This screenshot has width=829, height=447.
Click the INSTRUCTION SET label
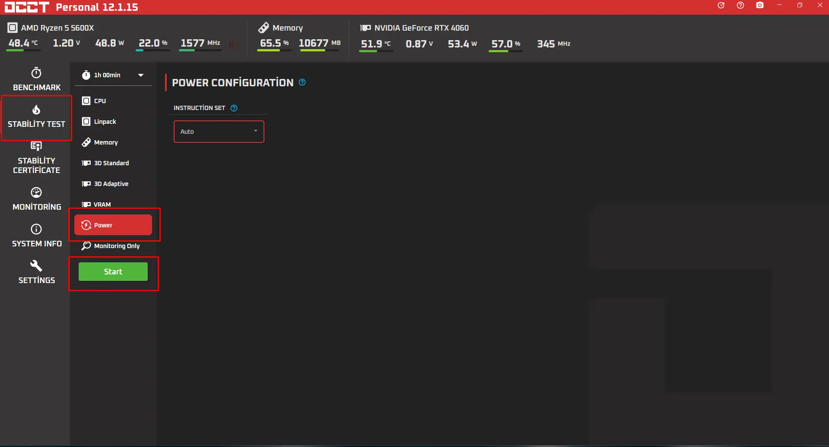tap(200, 108)
